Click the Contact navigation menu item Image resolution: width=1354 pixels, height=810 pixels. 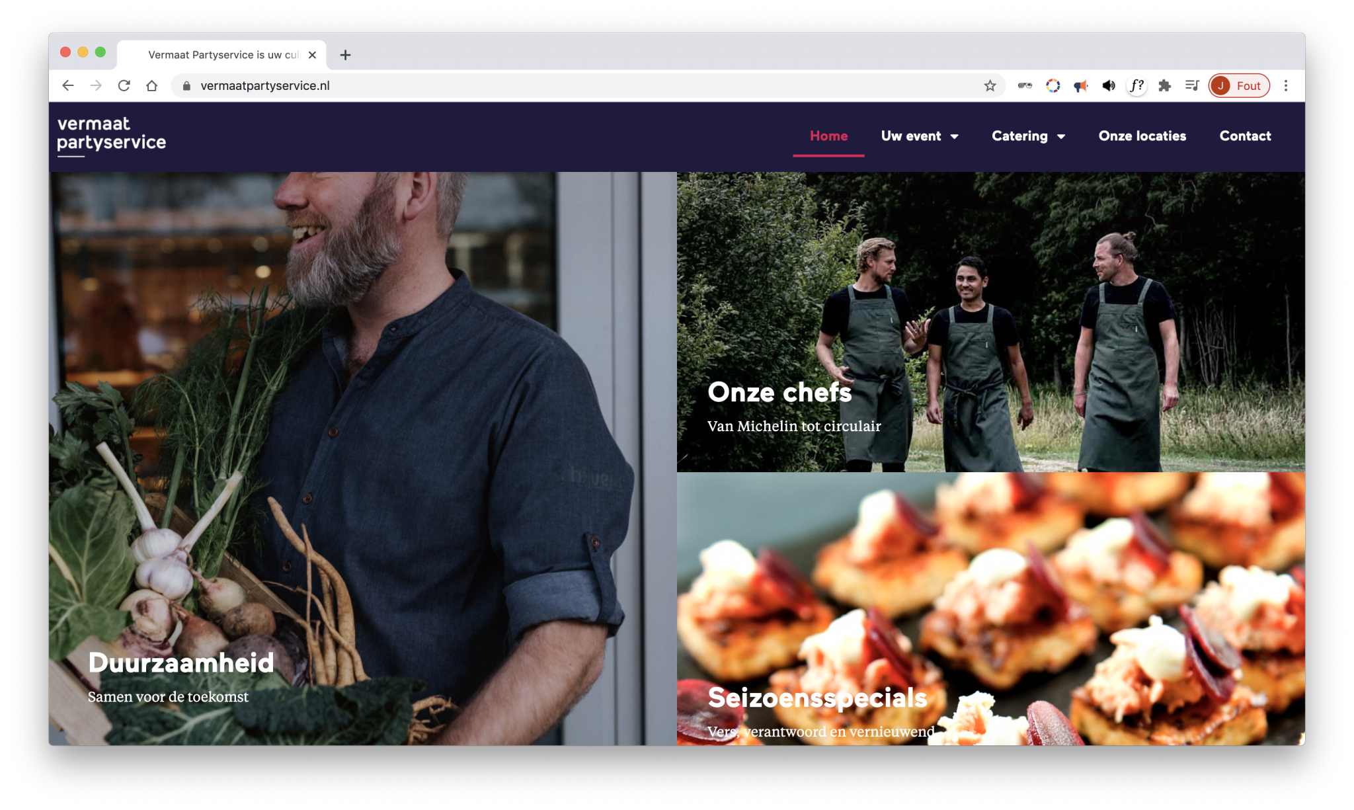click(1244, 136)
